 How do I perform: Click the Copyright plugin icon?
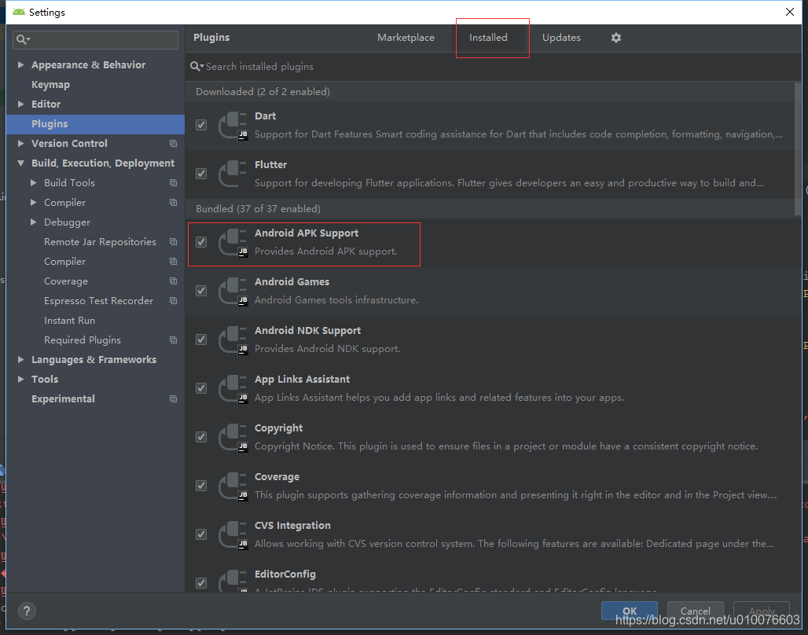[233, 437]
